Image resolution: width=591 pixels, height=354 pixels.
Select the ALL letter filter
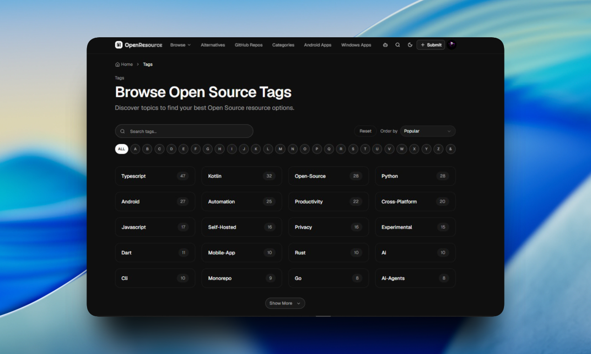pos(121,149)
